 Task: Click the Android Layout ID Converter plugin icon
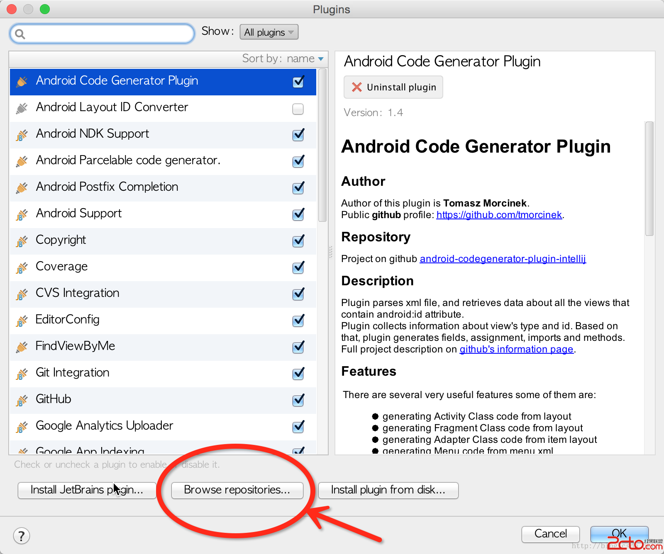(x=22, y=109)
